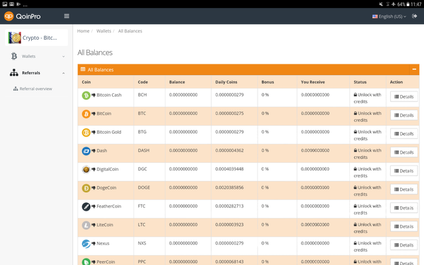424x265 pixels.
Task: Open Details for DigitalCoin
Action: click(403, 171)
